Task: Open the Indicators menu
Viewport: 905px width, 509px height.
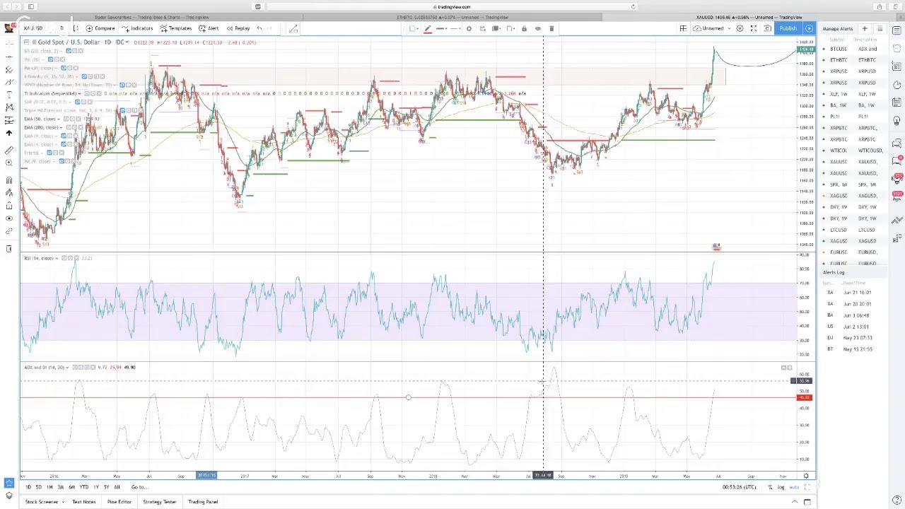Action: tap(137, 28)
